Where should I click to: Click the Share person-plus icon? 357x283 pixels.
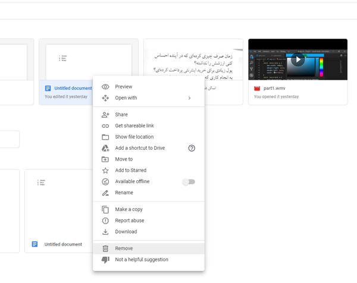tap(105, 115)
